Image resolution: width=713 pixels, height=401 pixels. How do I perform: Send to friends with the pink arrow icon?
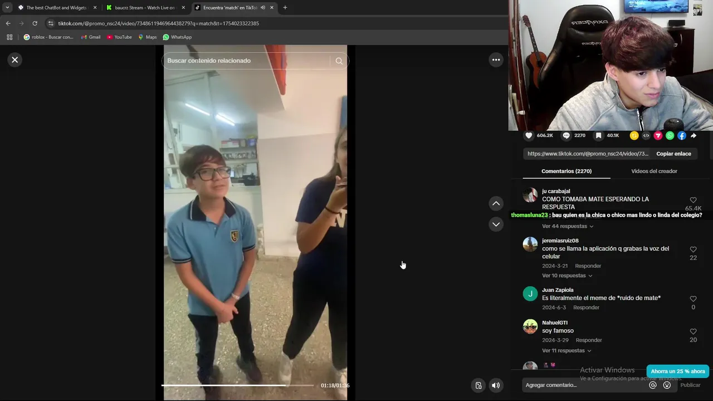tap(658, 135)
